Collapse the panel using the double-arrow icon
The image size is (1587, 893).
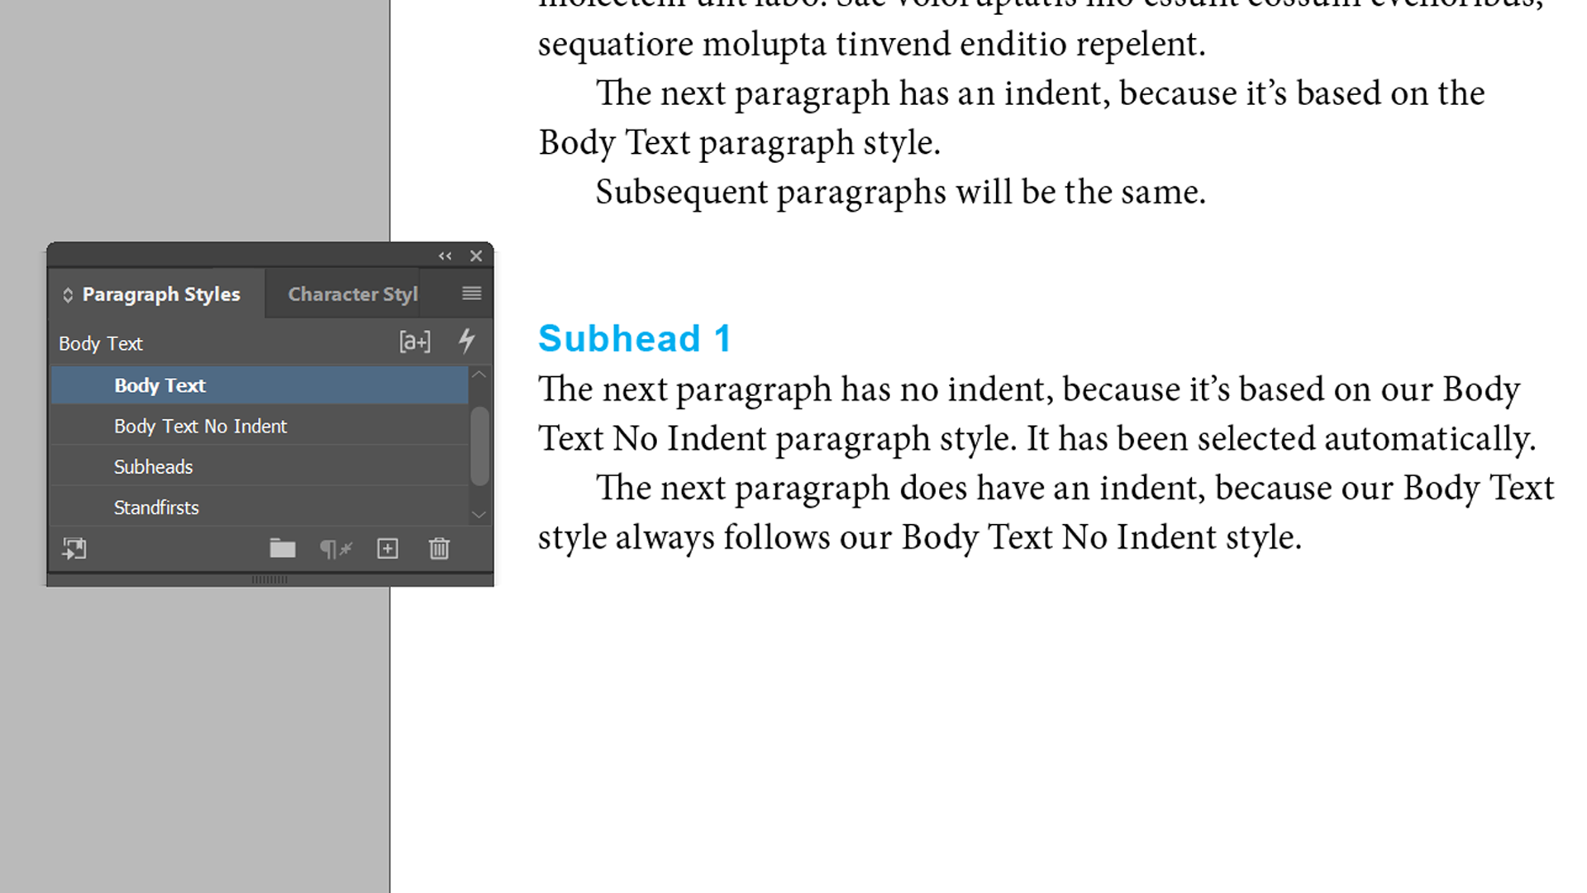click(446, 256)
